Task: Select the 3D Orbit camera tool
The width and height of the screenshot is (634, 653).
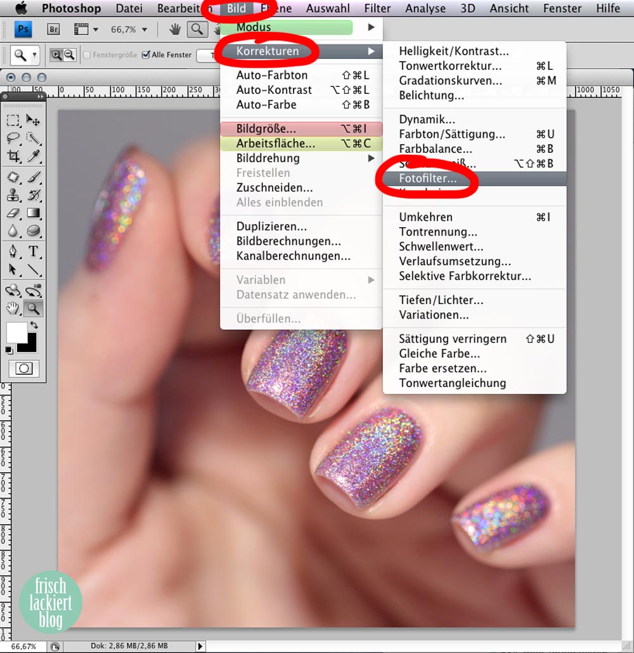Action: [33, 290]
